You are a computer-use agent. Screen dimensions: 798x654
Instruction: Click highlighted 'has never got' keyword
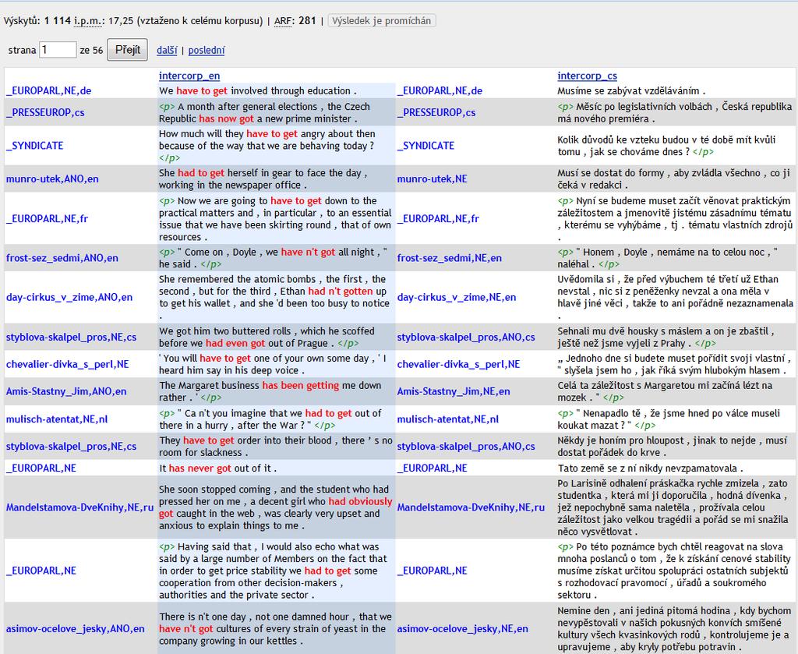click(200, 468)
